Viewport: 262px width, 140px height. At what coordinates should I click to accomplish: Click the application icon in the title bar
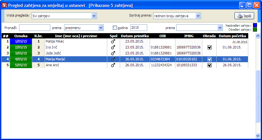click(x=4, y=5)
